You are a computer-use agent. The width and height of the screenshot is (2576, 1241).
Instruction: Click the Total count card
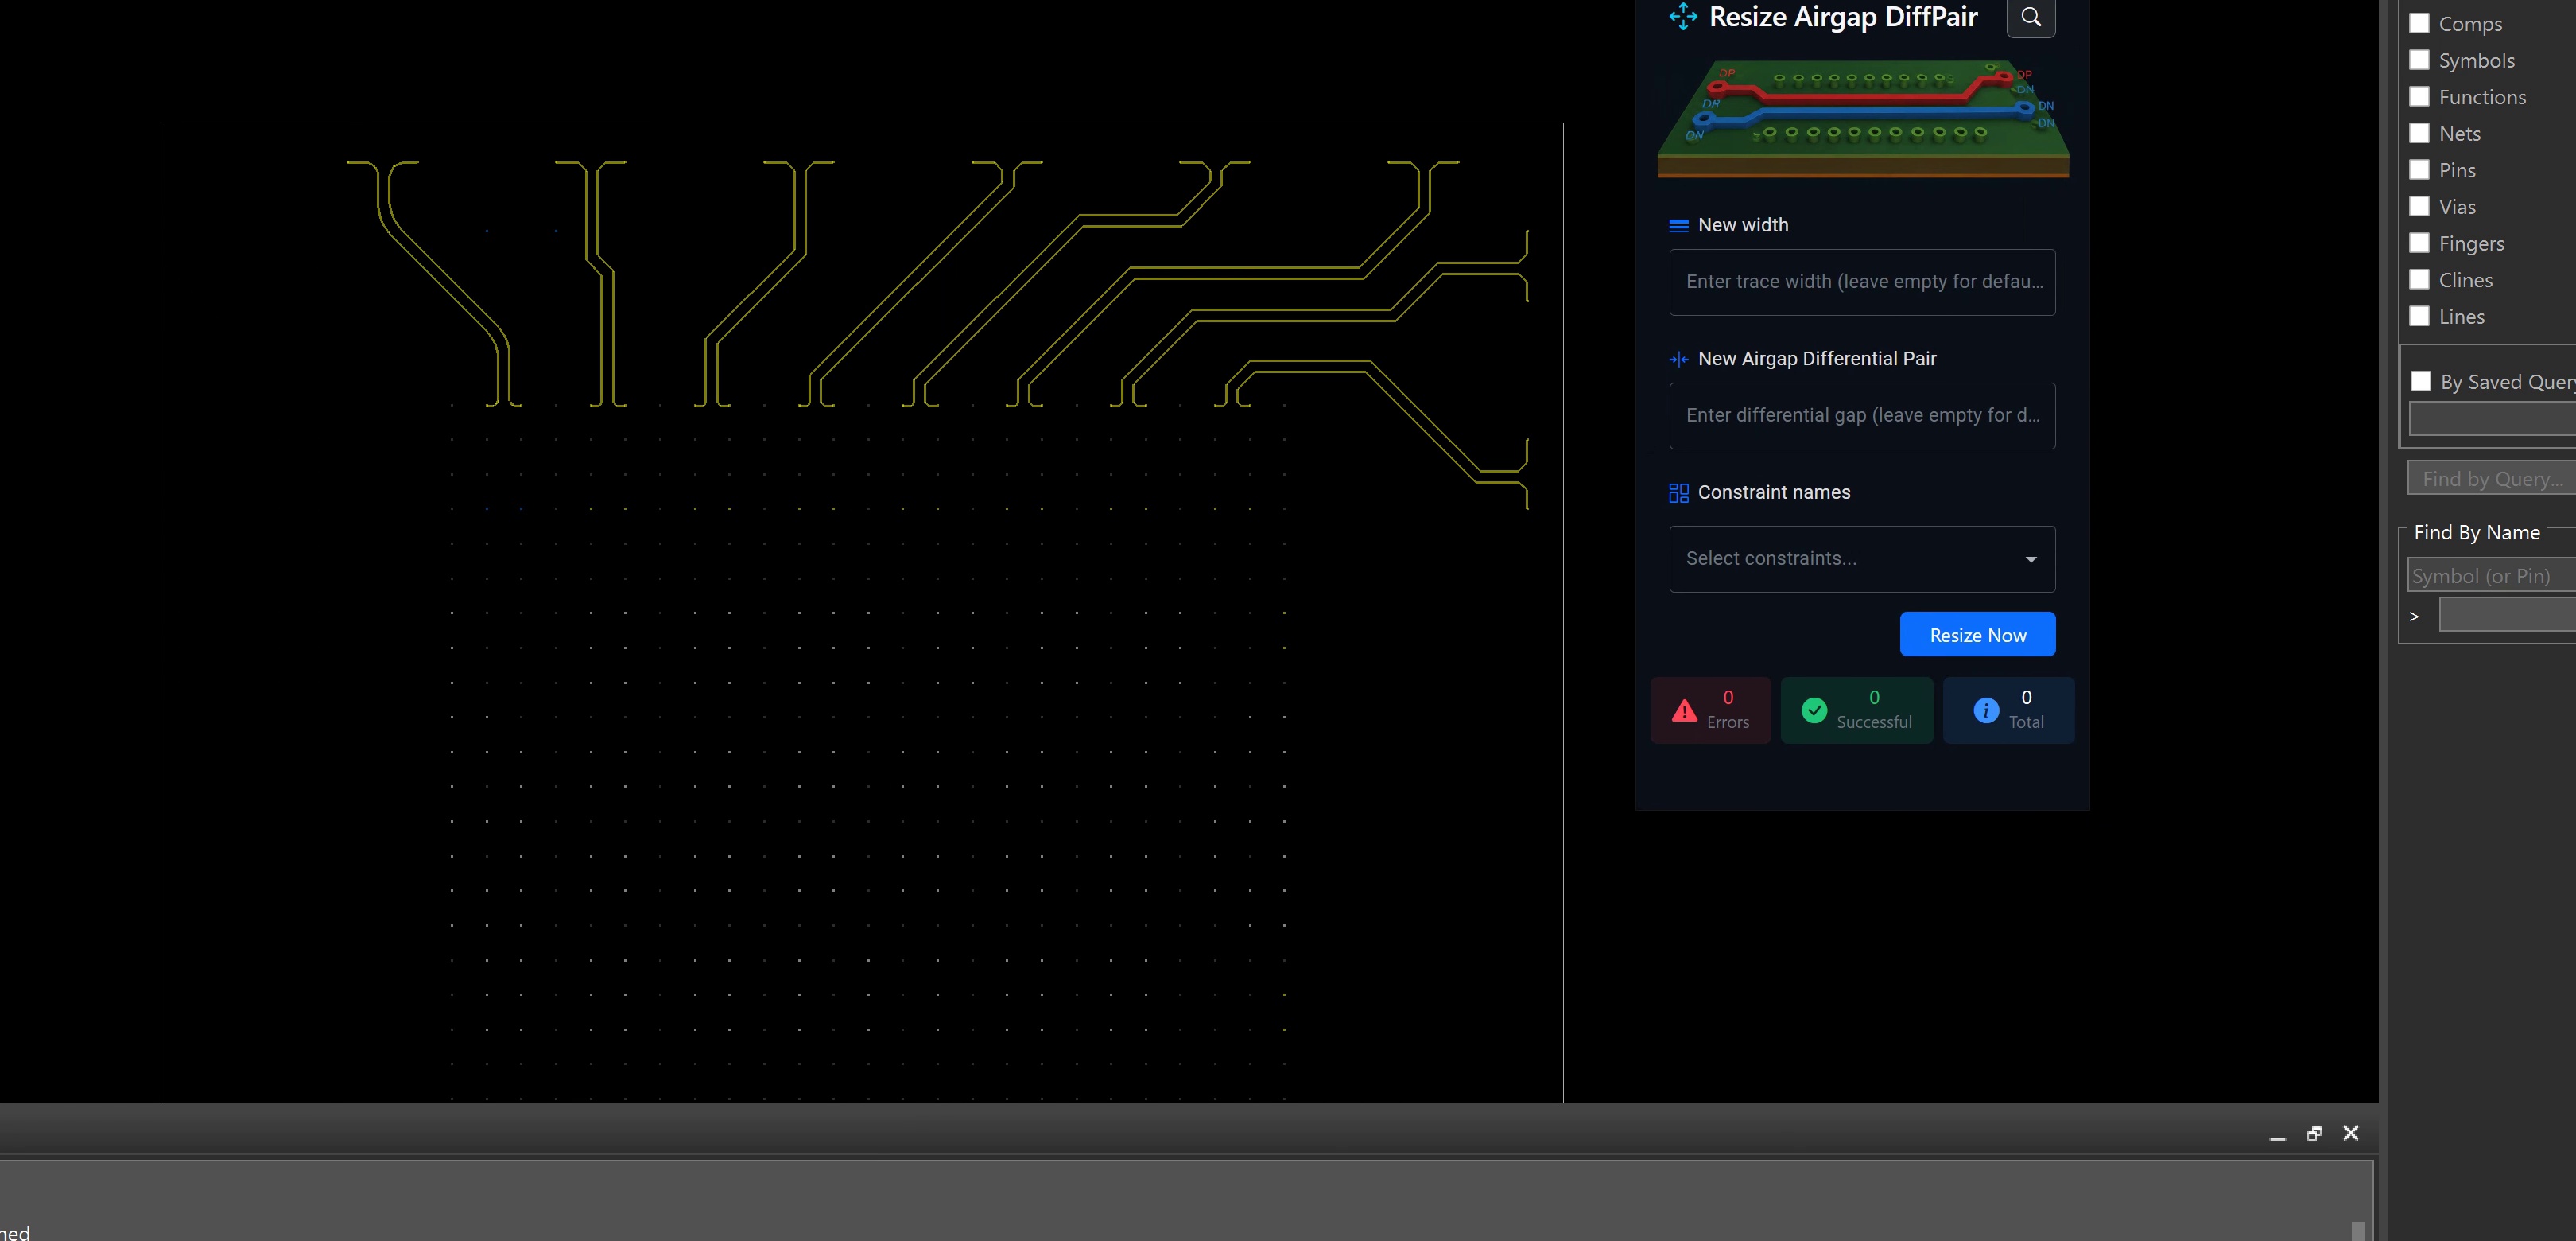(2008, 710)
